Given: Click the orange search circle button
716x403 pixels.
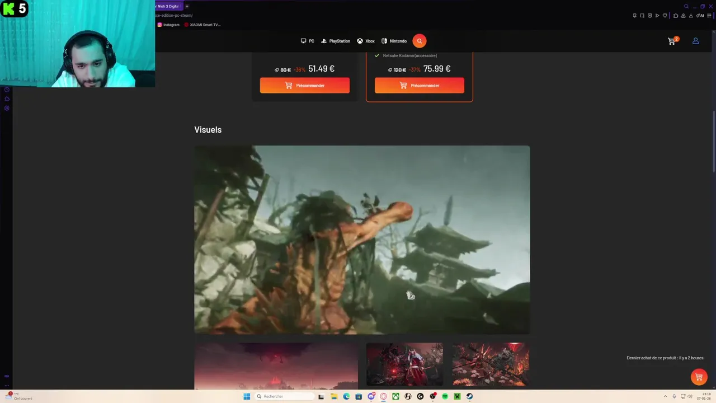Looking at the screenshot, I should point(419,41).
